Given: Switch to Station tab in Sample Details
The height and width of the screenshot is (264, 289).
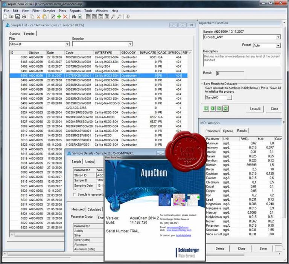Looking at the screenshot, I should click(x=89, y=162).
